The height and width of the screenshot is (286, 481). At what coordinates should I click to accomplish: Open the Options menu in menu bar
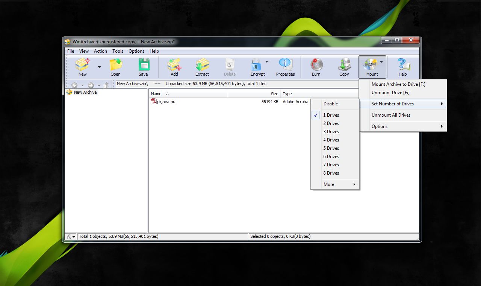136,51
